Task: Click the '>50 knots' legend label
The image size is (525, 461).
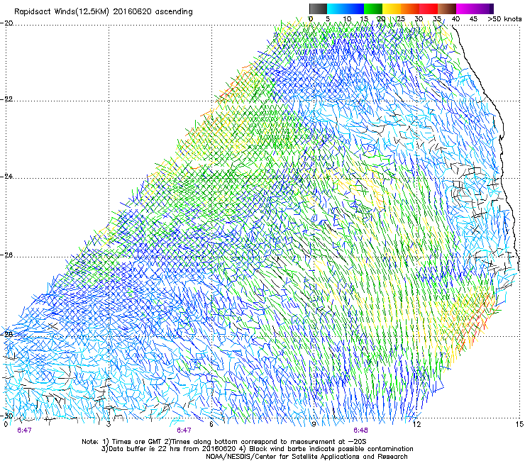Action: pyautogui.click(x=504, y=19)
